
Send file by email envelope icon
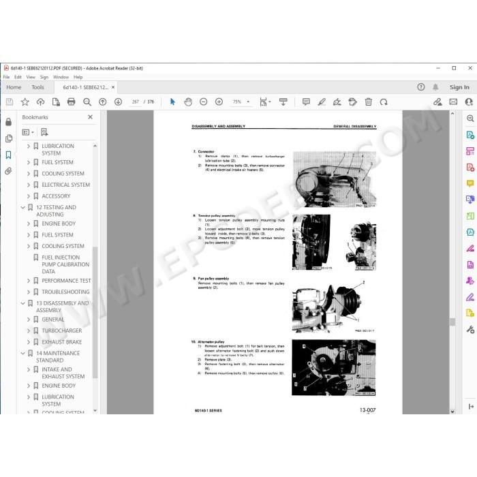click(453, 102)
